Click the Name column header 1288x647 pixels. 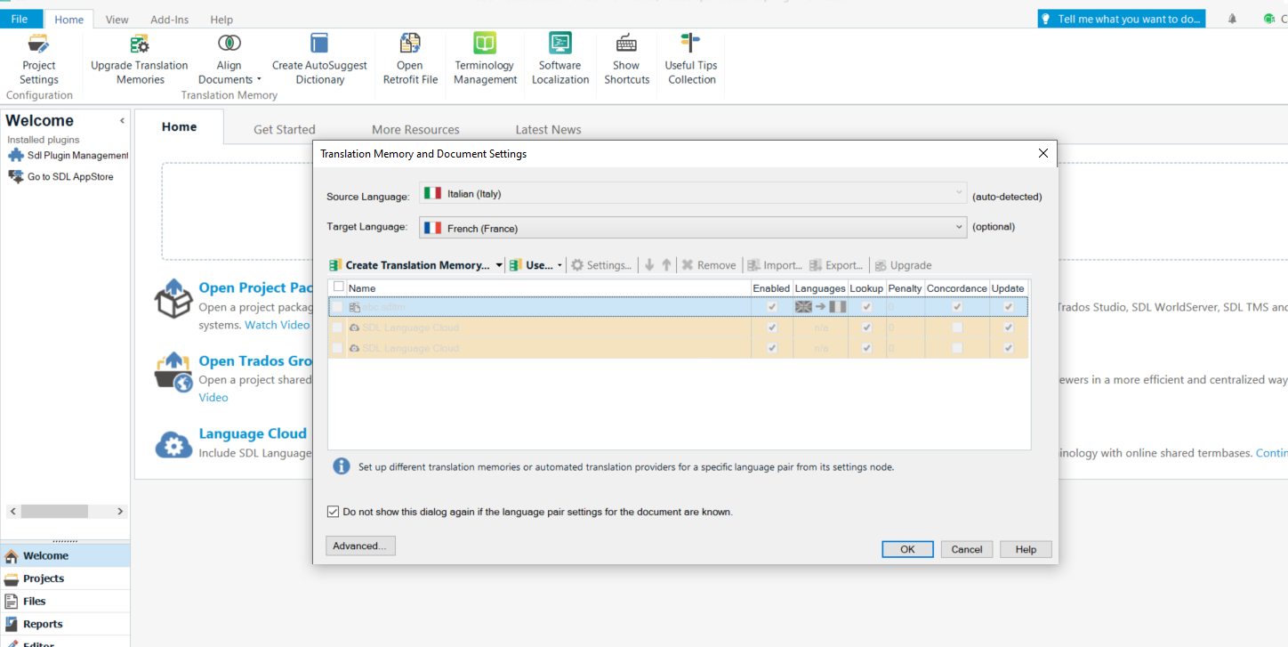548,288
